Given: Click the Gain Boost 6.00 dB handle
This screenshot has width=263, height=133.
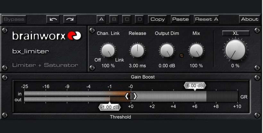Looking at the screenshot, I should (x=195, y=86).
